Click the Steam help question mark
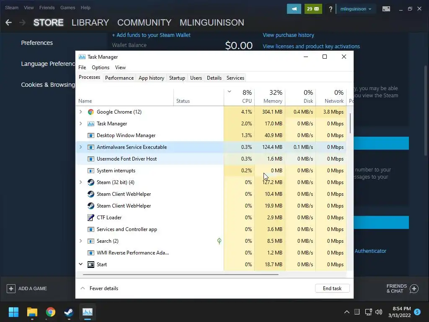 click(x=331, y=9)
